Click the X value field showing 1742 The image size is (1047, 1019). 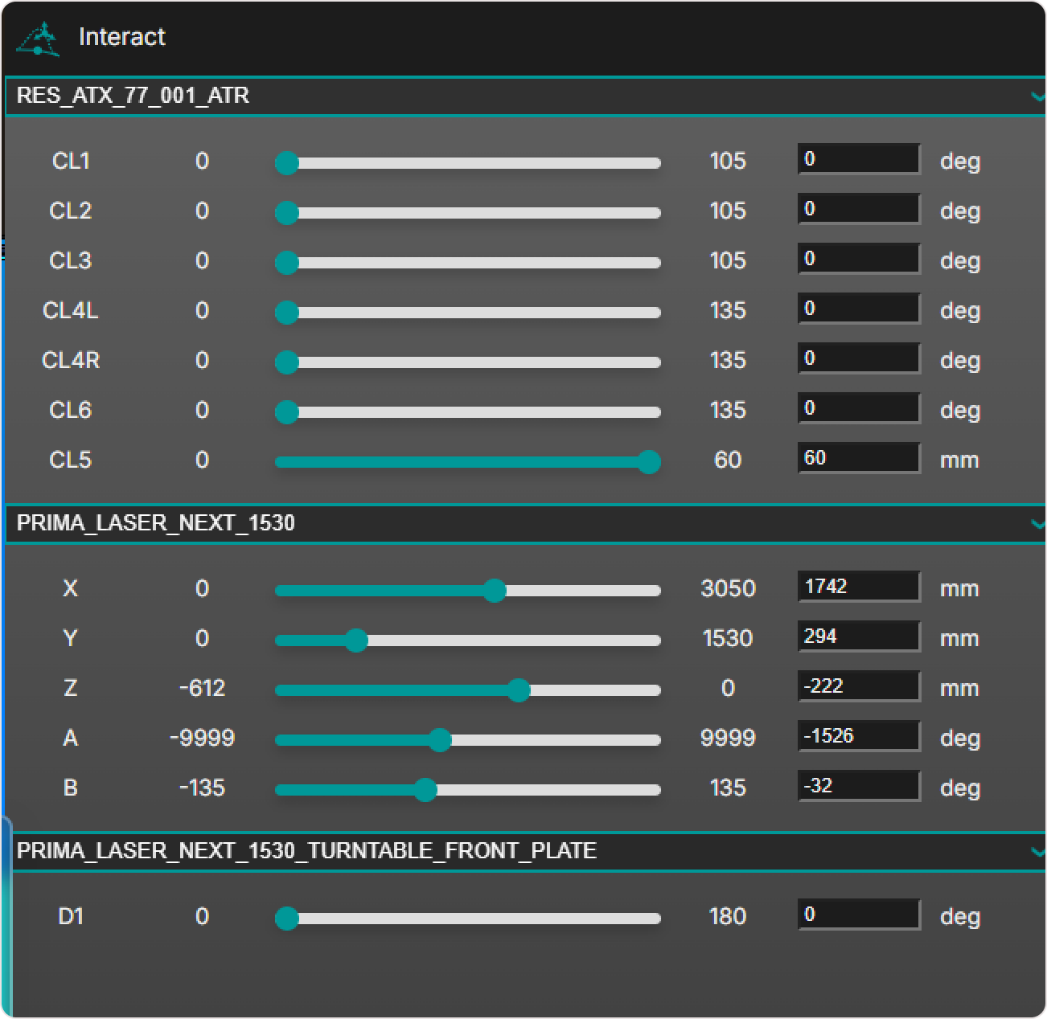(858, 587)
